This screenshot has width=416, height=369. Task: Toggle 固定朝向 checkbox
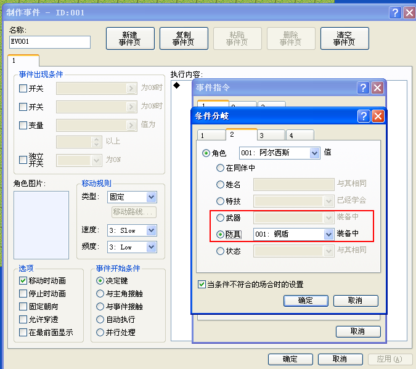(x=23, y=306)
